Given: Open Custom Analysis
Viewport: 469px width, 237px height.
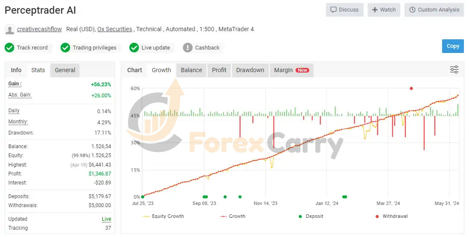Looking at the screenshot, I should pyautogui.click(x=434, y=10).
